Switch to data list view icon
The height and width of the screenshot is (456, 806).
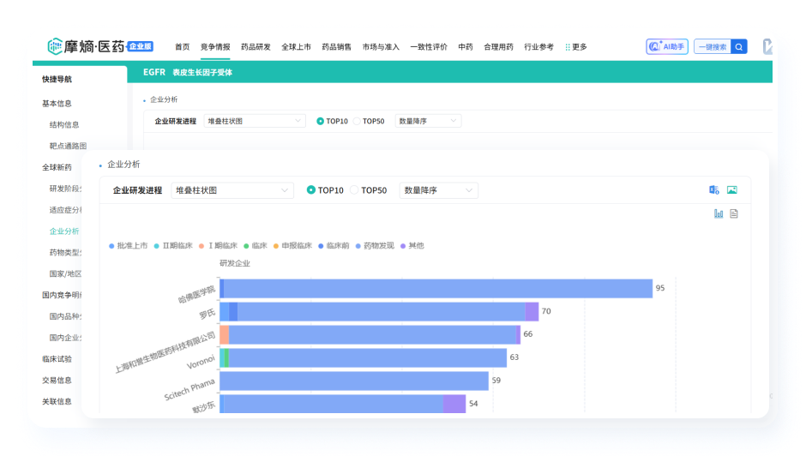tap(734, 213)
